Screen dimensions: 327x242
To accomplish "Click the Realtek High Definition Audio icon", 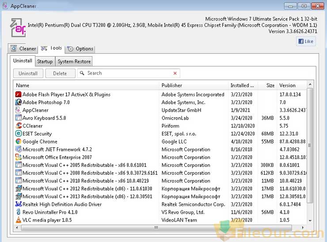I will click(19, 204).
